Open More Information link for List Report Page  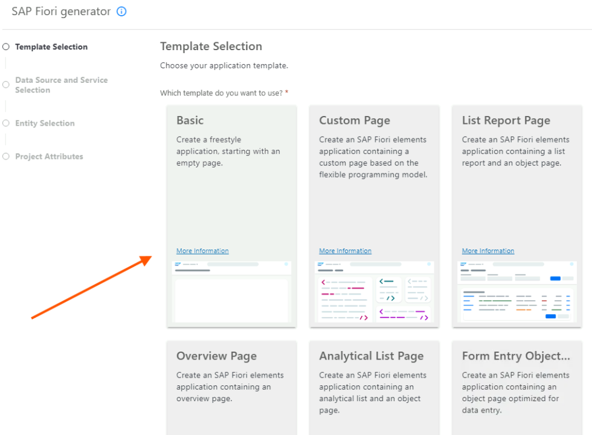point(488,251)
